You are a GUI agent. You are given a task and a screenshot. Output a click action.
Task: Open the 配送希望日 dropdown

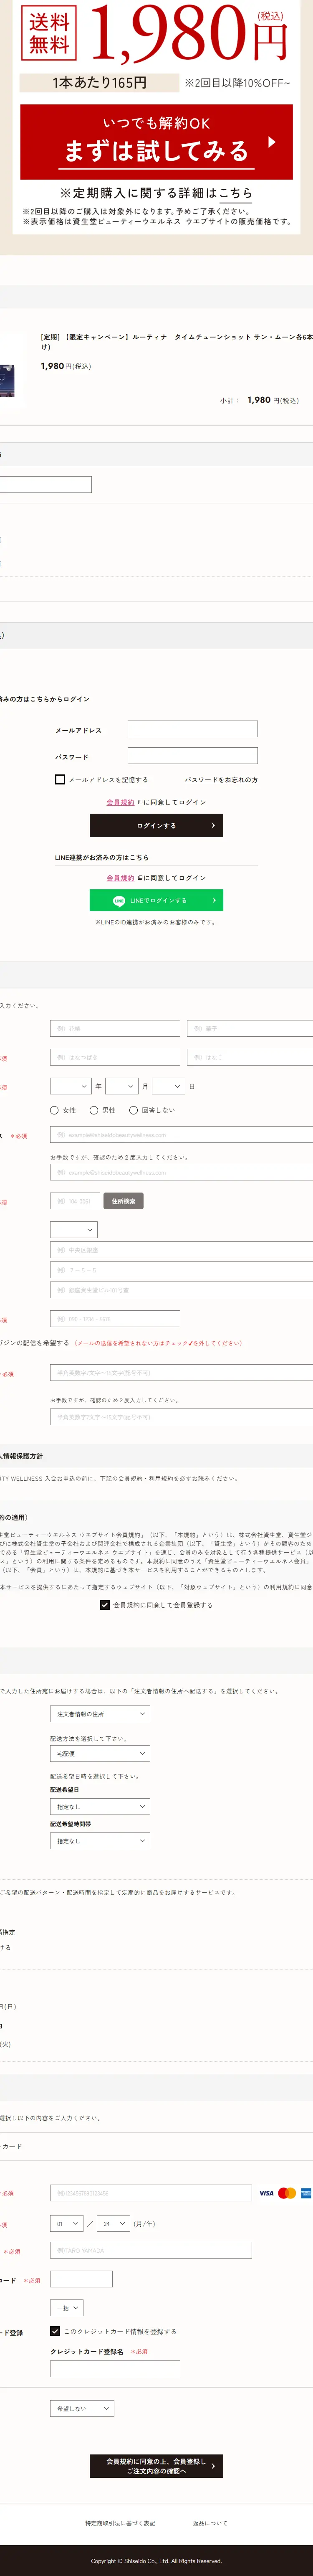pyautogui.click(x=100, y=1806)
